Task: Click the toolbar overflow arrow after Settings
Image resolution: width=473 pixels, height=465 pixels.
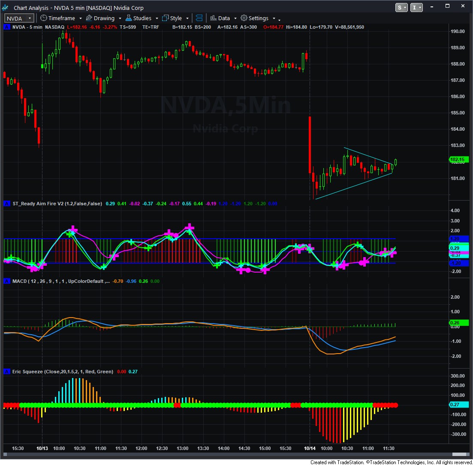Action: pyautogui.click(x=279, y=19)
